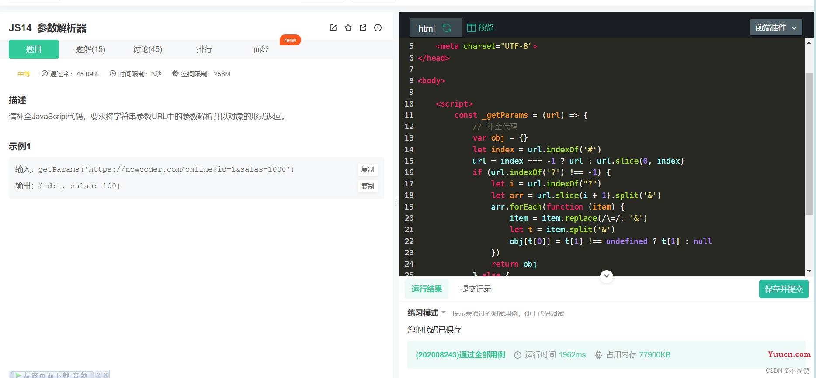Click the info exclamation circle icon
The height and width of the screenshot is (378, 816).
378,28
